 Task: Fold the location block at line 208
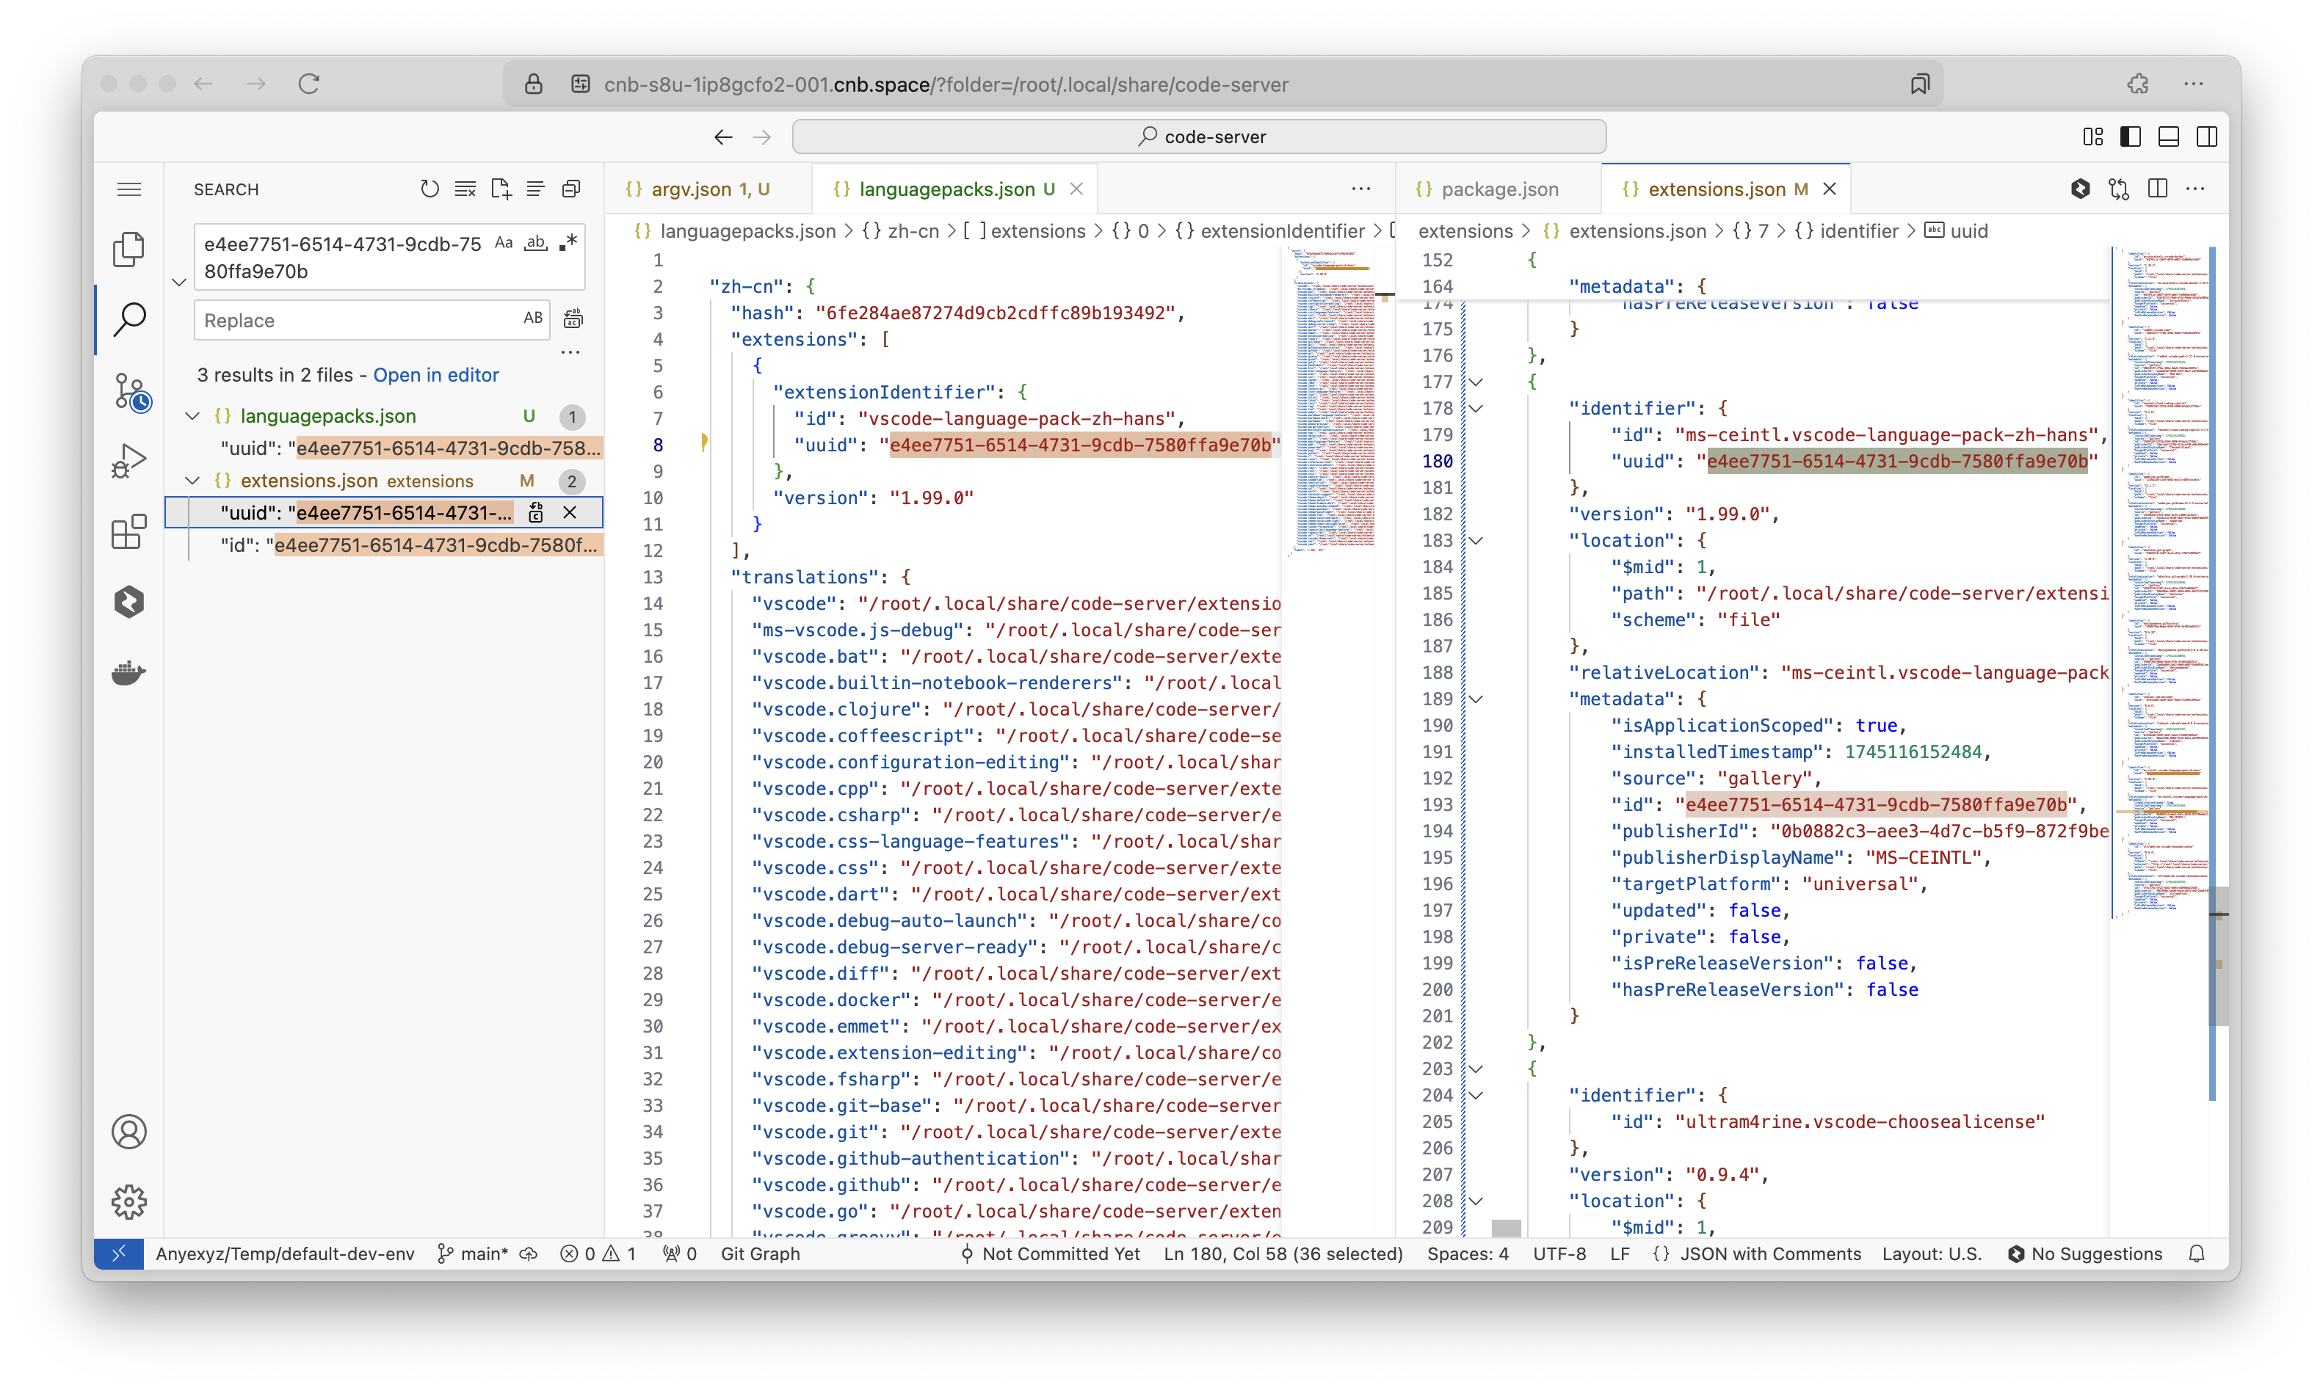pos(1476,1201)
